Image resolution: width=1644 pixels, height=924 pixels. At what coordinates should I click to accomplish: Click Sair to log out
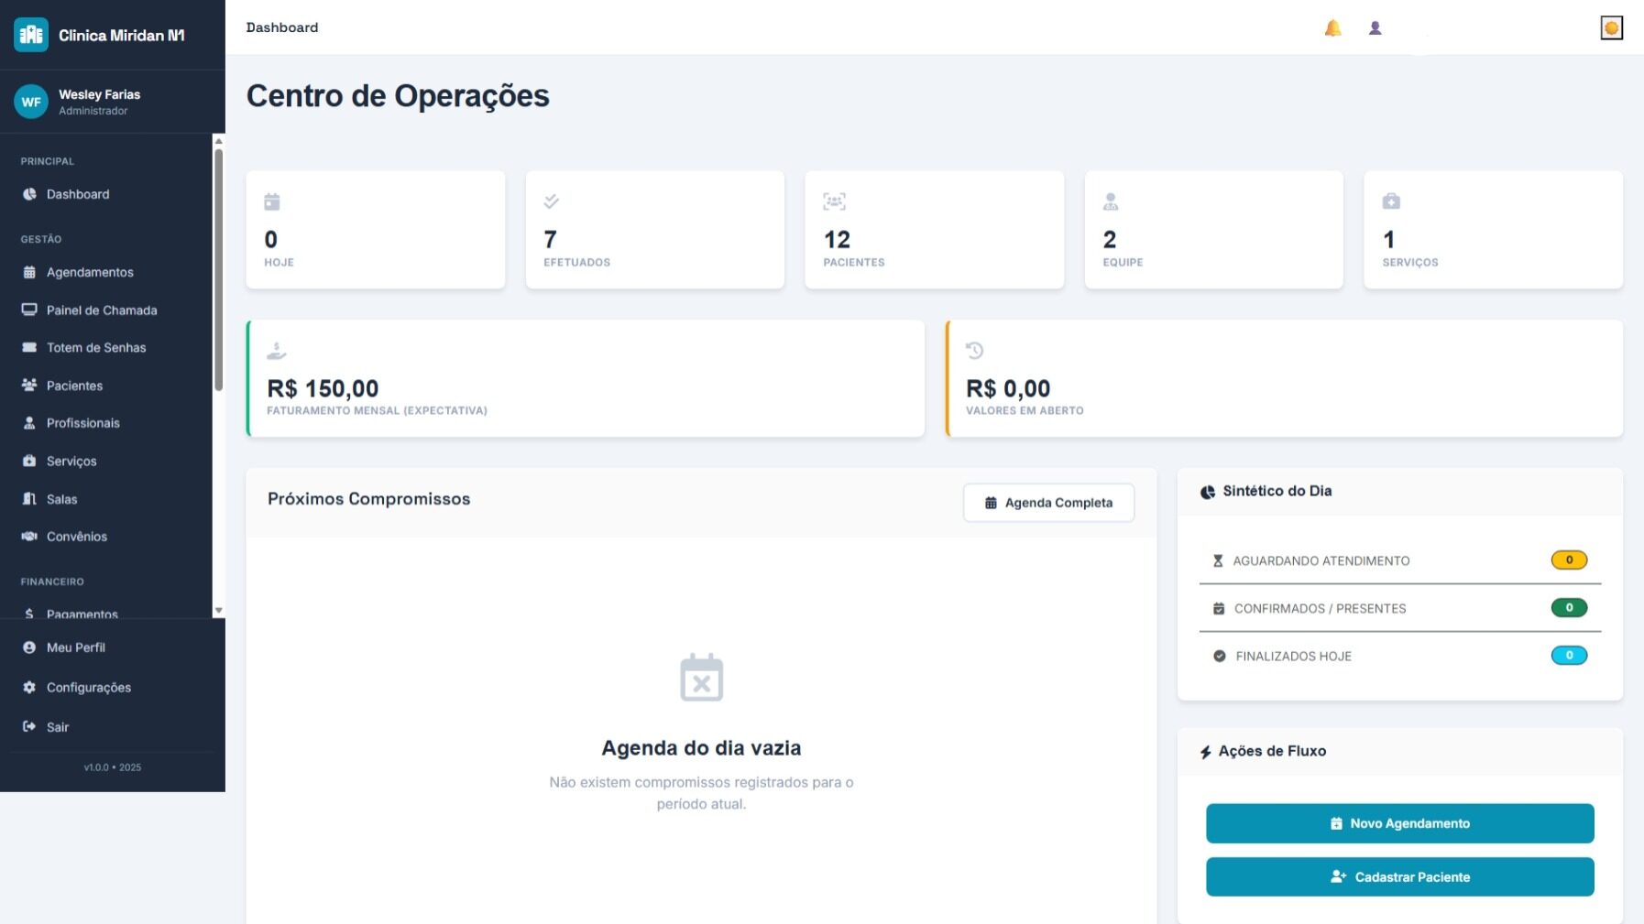coord(58,727)
